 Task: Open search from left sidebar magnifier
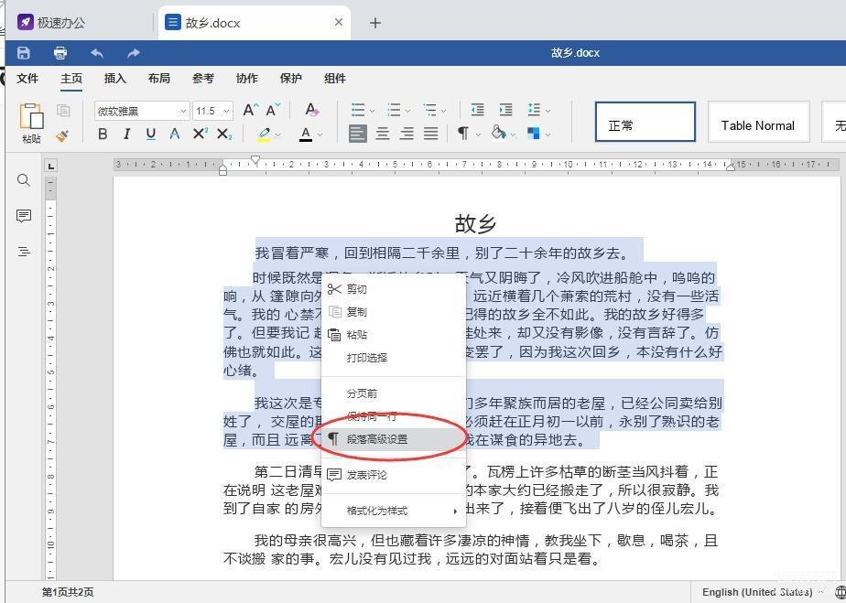(24, 180)
